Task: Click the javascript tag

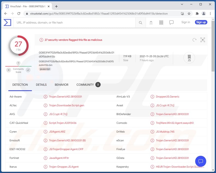Action: click(45, 69)
